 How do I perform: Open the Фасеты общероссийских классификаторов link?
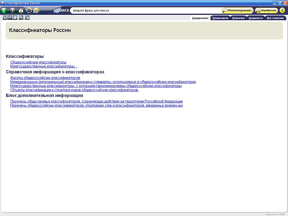click(45, 78)
